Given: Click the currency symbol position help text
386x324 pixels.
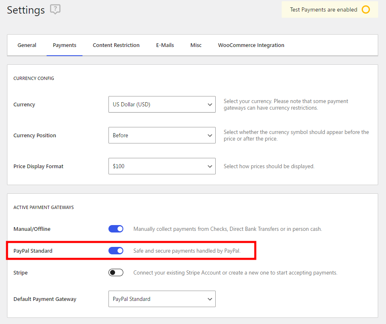Looking at the screenshot, I should coord(296,135).
